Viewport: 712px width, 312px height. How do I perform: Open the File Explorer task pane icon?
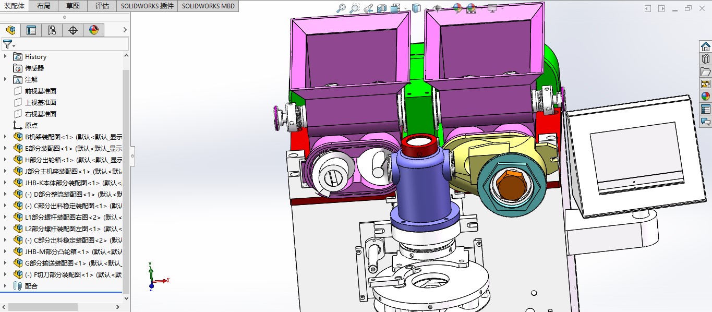click(706, 71)
